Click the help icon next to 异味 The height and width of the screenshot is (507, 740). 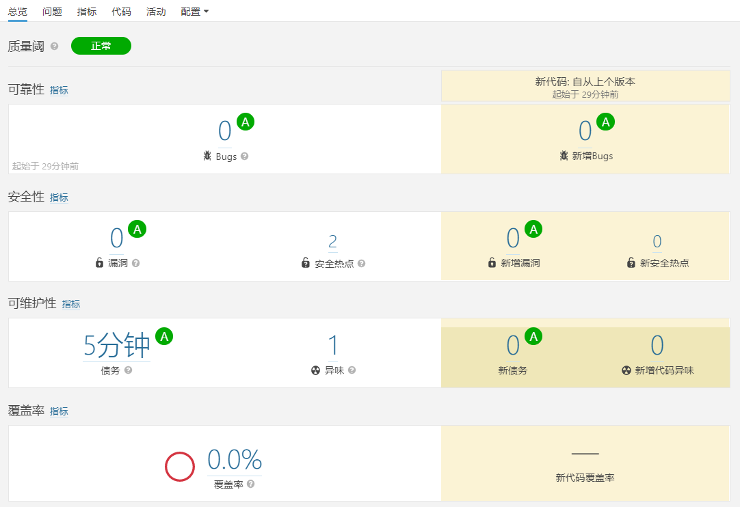[x=352, y=370]
